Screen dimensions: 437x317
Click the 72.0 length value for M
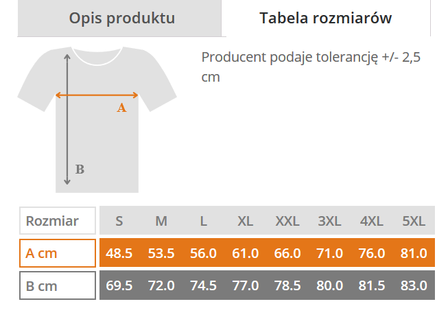(x=161, y=285)
